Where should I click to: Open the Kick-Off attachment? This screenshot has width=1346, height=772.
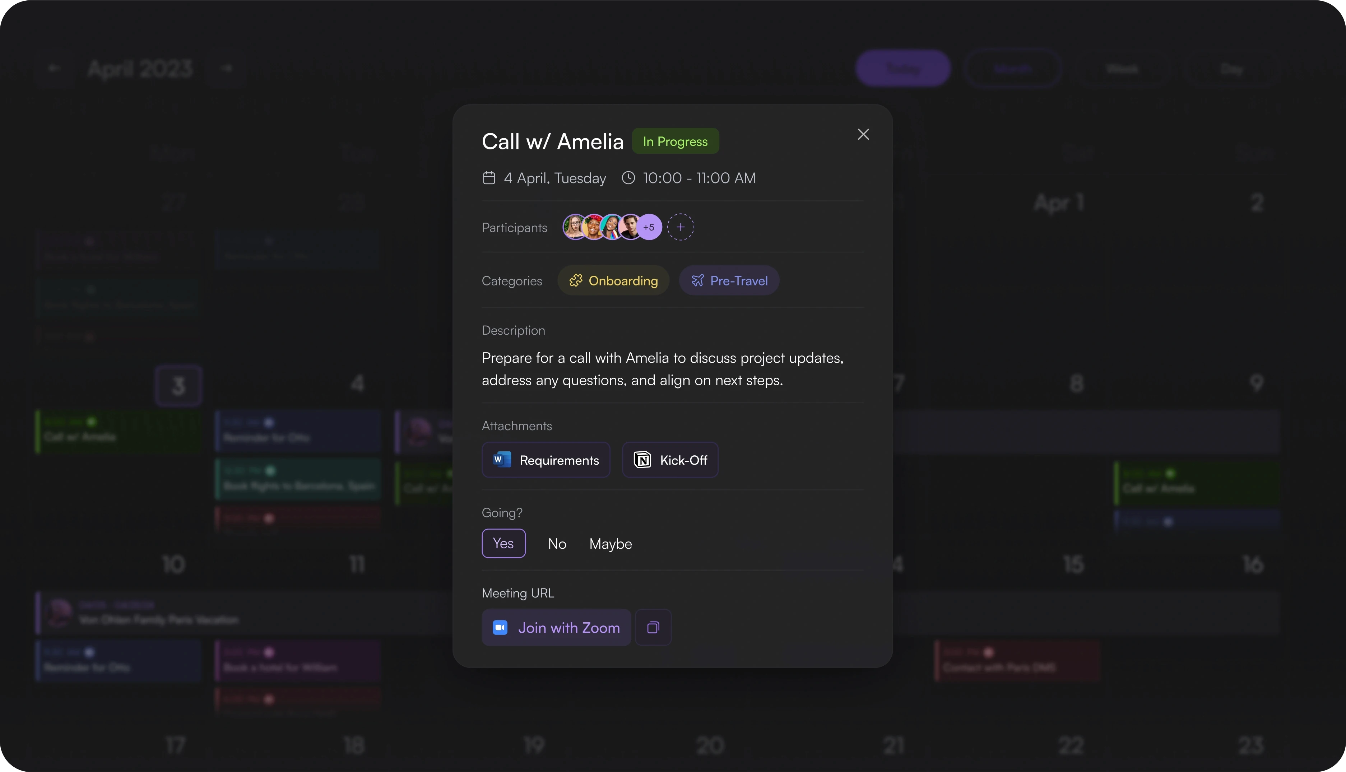[670, 460]
